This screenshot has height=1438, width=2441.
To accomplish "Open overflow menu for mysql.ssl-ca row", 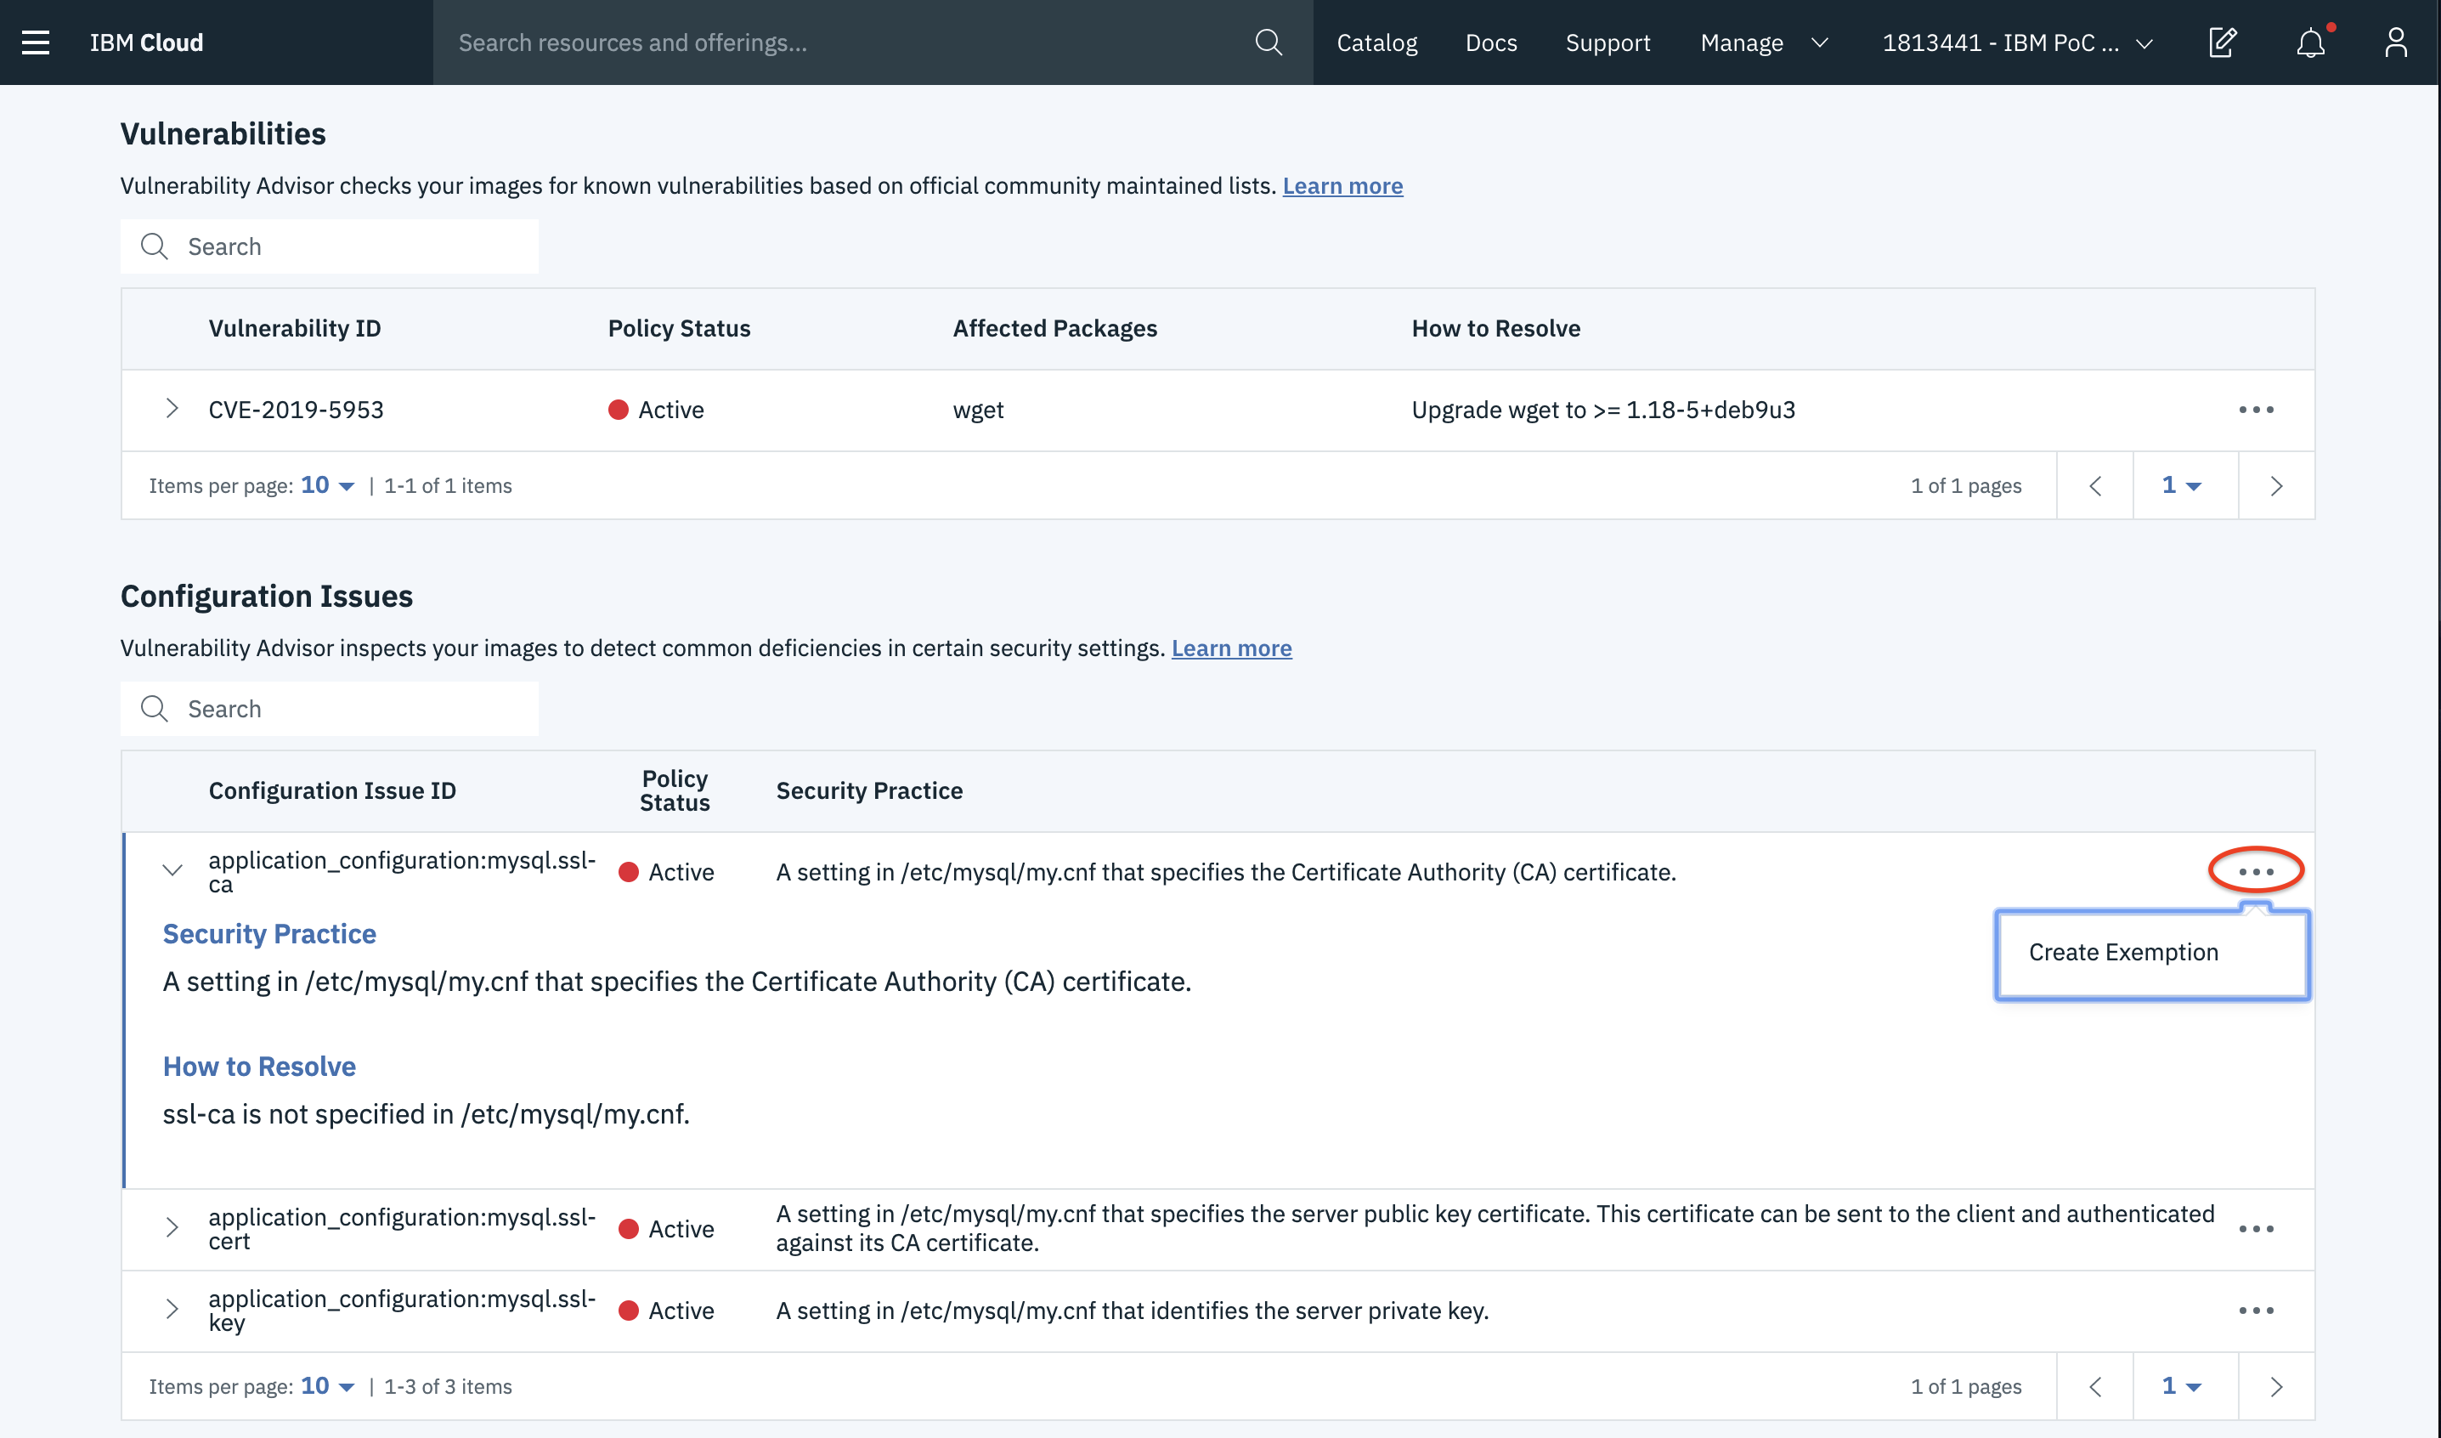I will tap(2256, 872).
